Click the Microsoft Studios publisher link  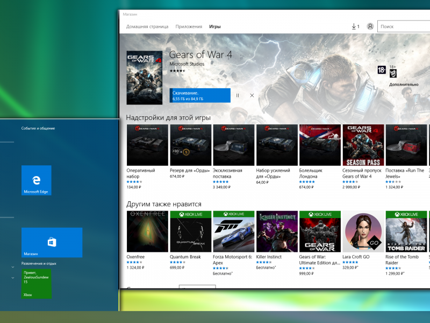187,64
